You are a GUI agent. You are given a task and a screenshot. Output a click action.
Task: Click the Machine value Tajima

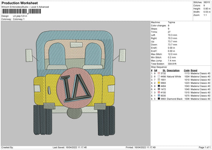point(171,23)
